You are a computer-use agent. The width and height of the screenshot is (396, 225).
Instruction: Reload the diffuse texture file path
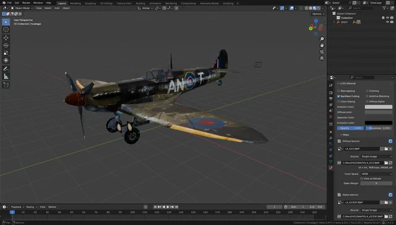[x=390, y=163]
